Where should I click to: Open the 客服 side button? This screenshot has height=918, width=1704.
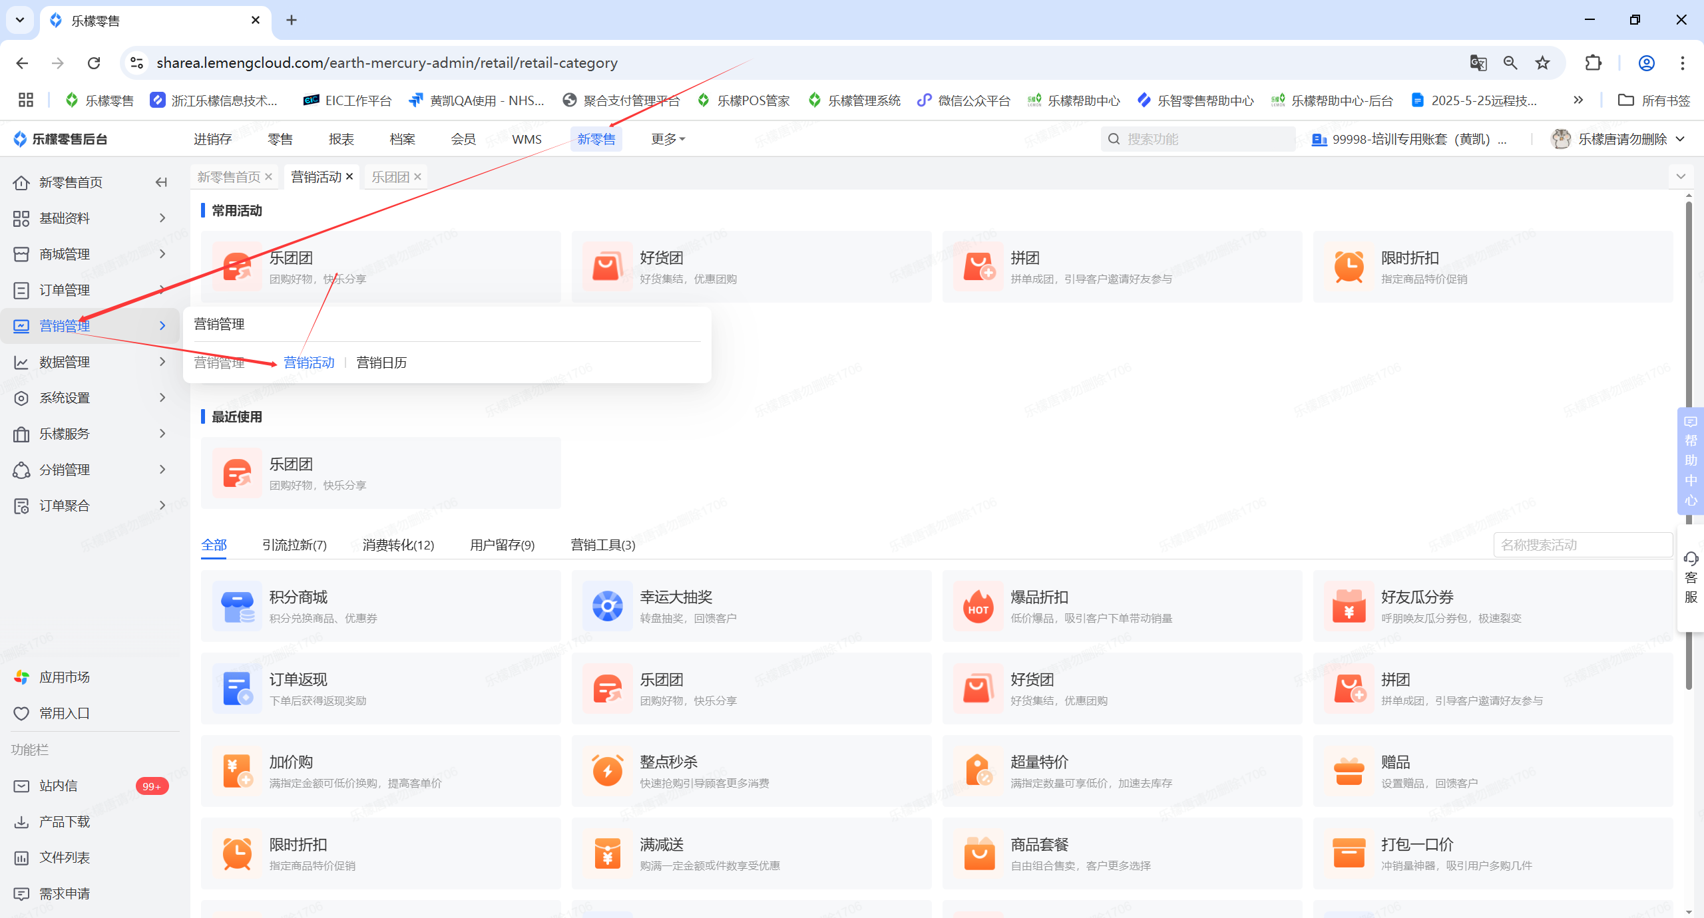(1691, 577)
